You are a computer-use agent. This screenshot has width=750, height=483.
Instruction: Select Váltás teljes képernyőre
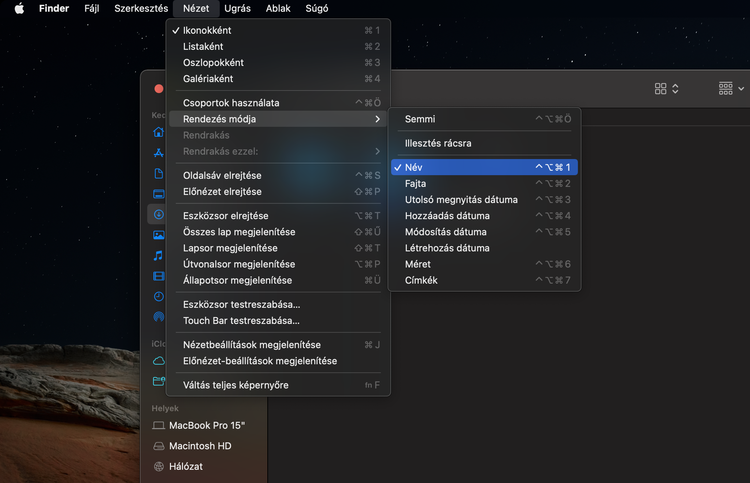point(278,385)
